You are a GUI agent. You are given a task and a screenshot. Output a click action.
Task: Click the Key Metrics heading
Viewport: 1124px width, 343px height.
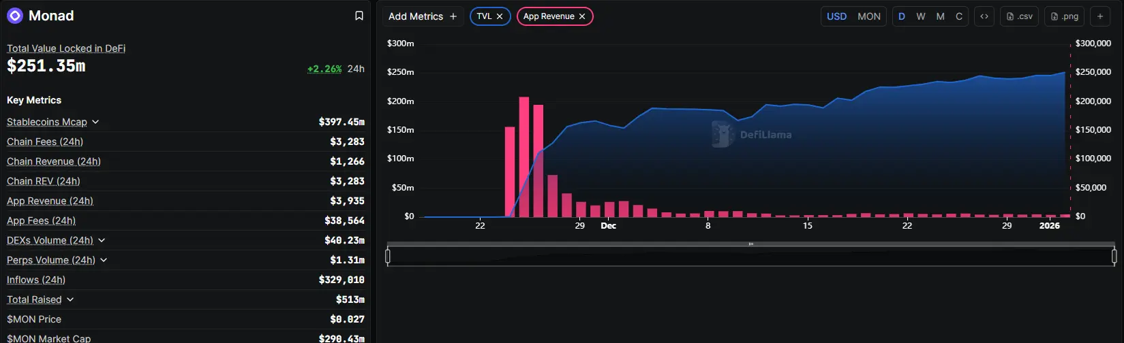click(x=34, y=100)
